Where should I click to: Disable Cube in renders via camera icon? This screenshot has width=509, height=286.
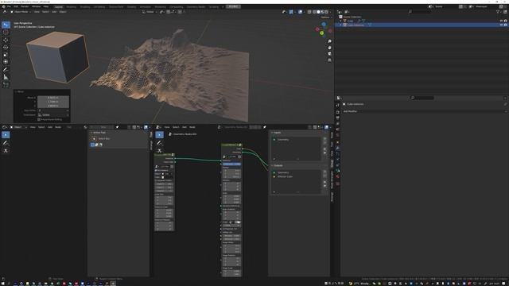pyautogui.click(x=505, y=21)
